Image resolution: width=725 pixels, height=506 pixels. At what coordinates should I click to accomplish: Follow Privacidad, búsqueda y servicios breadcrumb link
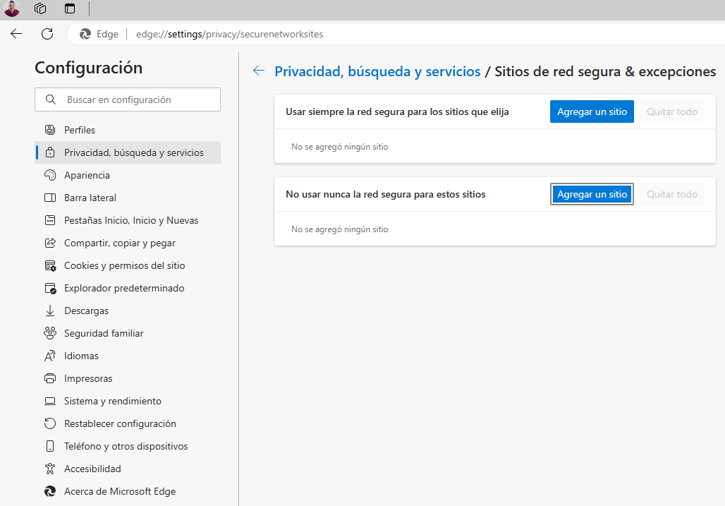click(377, 71)
